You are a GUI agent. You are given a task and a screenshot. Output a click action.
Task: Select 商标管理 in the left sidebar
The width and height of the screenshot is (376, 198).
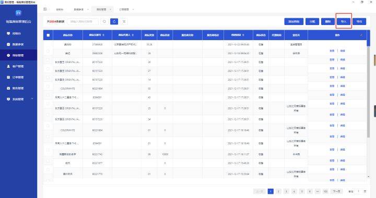(18, 55)
